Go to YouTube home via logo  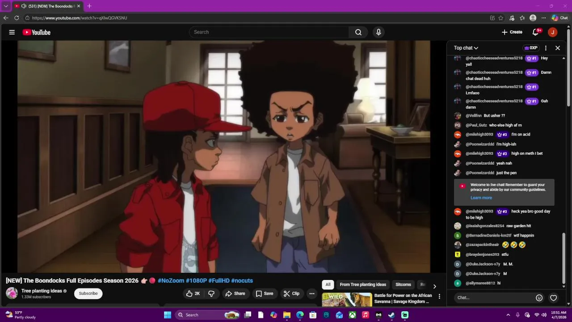pos(37,32)
